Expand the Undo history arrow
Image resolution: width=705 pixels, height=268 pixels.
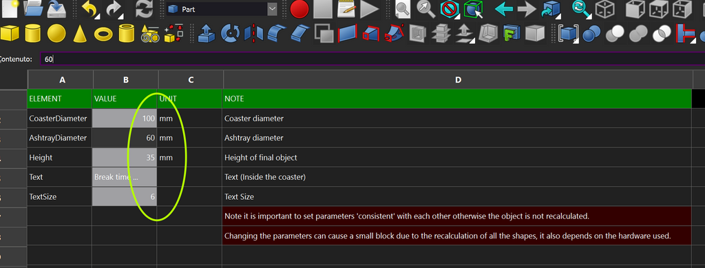97,15
